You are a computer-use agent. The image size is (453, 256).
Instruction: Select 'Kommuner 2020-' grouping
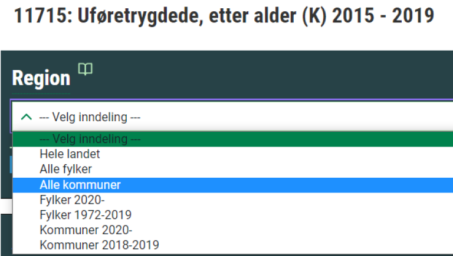coord(86,230)
